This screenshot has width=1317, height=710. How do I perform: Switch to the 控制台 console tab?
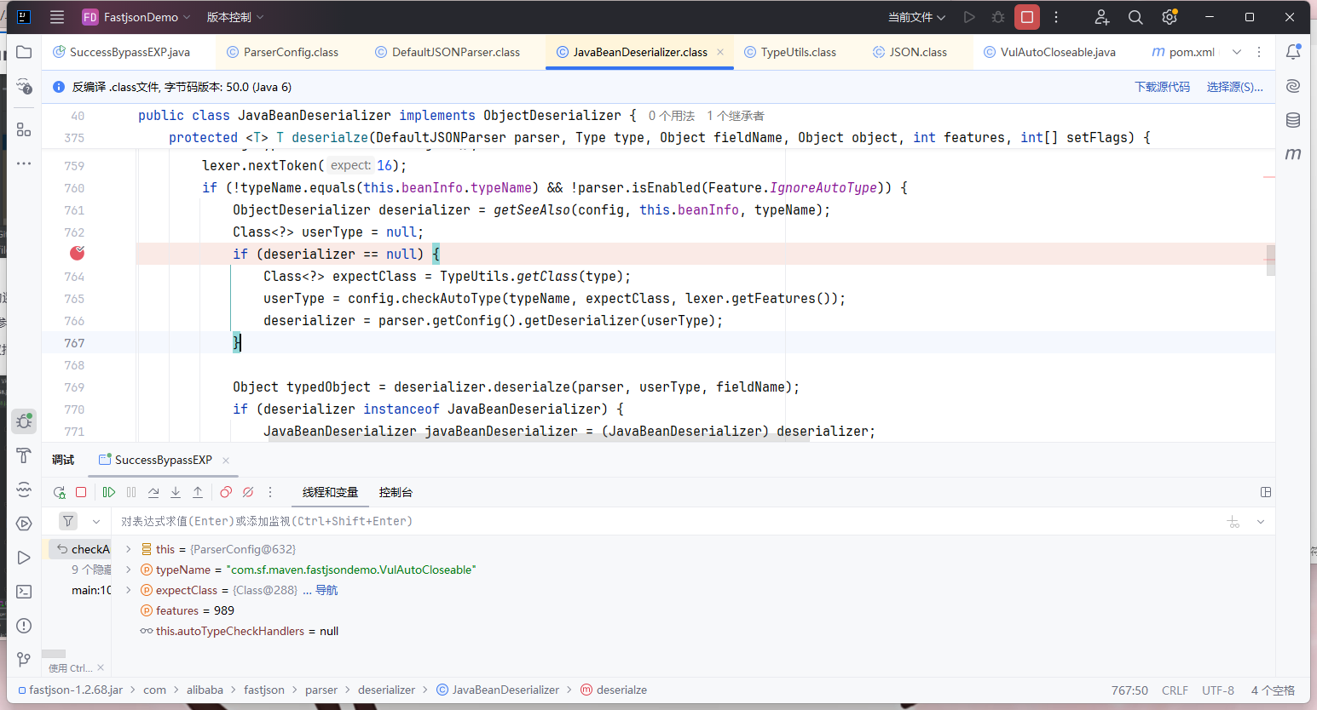[x=396, y=492]
